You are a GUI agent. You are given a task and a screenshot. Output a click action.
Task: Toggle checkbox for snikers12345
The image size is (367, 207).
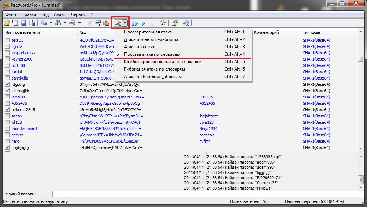[7, 110]
